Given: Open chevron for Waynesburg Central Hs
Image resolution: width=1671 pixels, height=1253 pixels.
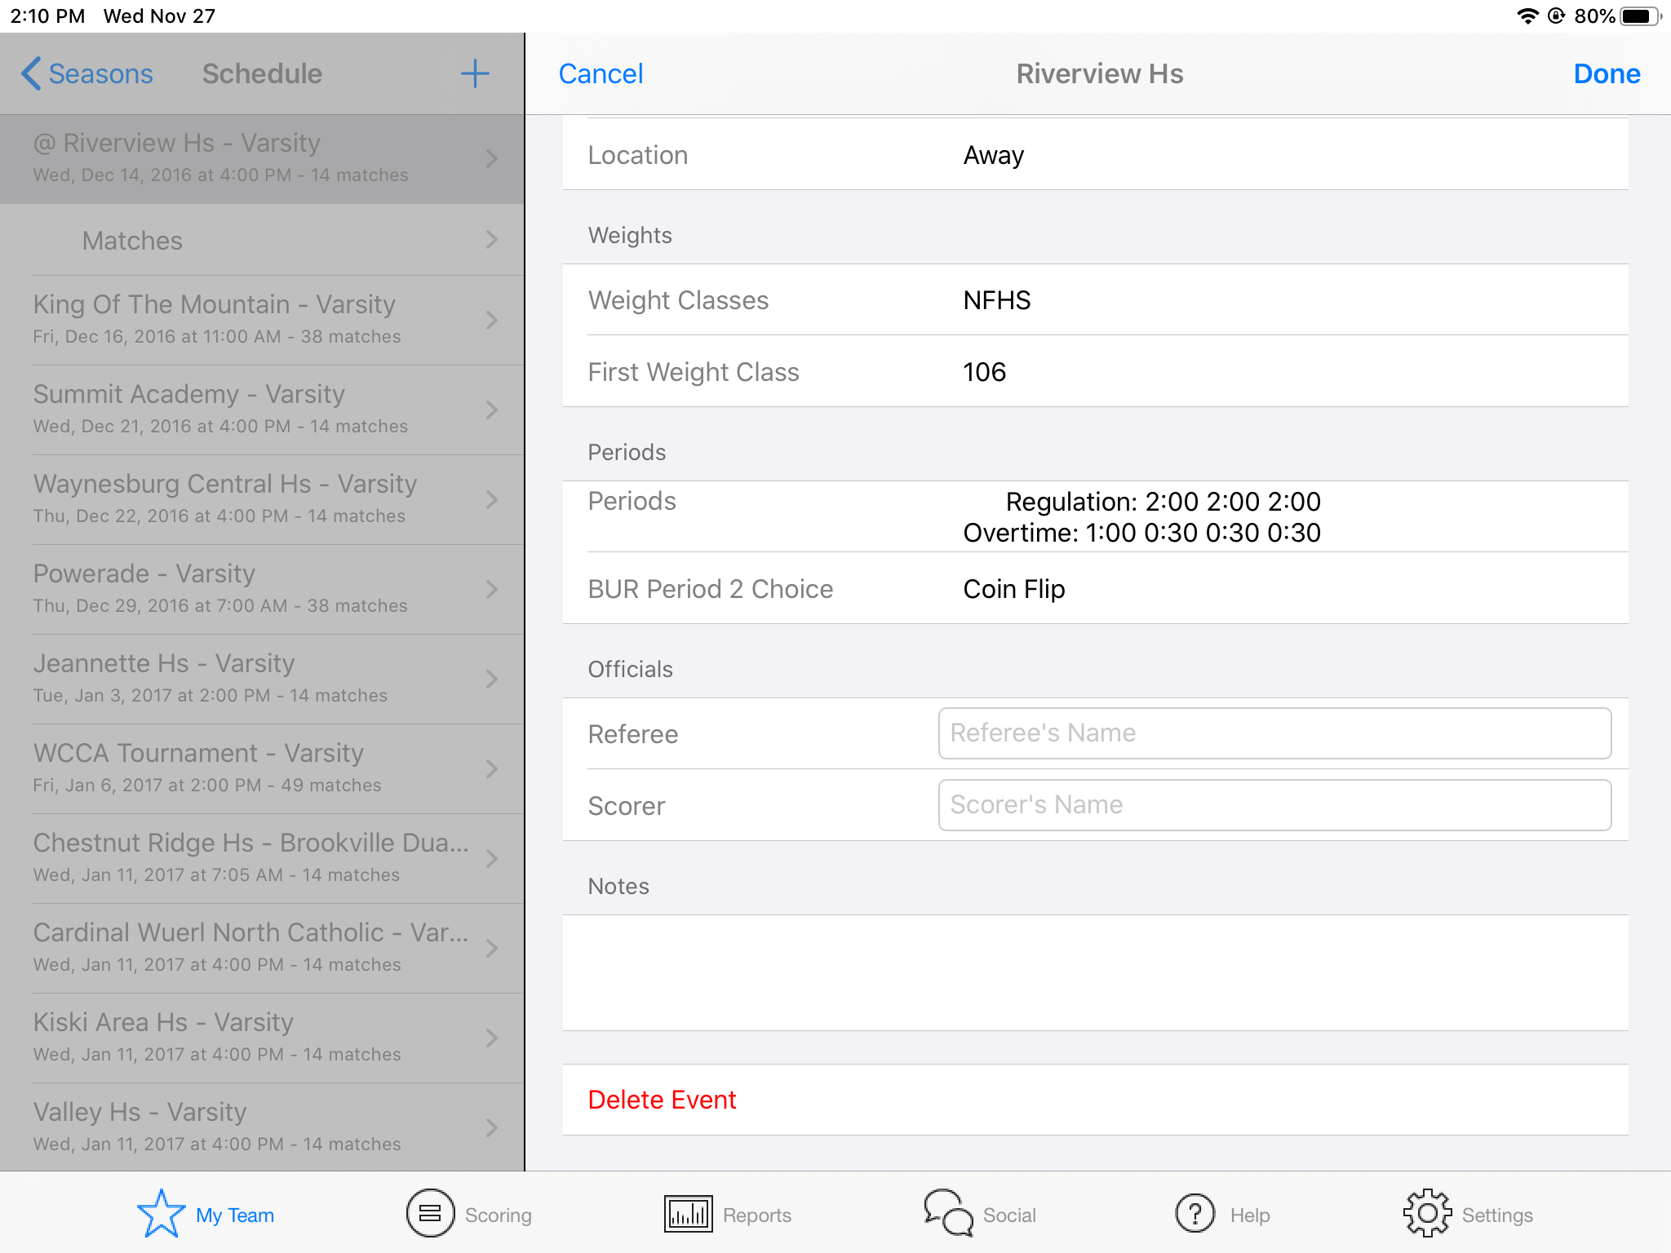Looking at the screenshot, I should [491, 499].
